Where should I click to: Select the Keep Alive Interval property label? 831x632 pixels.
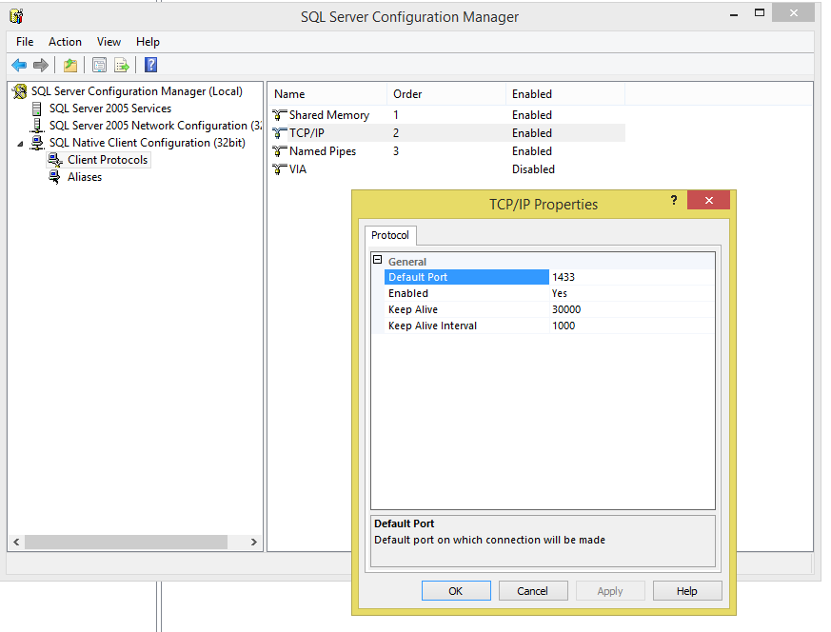point(432,326)
